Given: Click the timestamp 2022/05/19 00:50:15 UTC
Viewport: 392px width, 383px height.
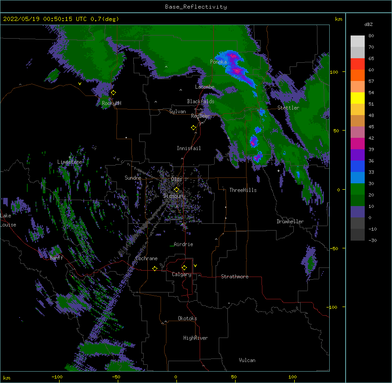Looking at the screenshot, I should (45, 19).
